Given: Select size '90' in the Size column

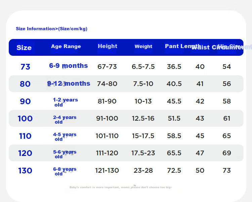Looking at the screenshot, I should [x=25, y=101].
